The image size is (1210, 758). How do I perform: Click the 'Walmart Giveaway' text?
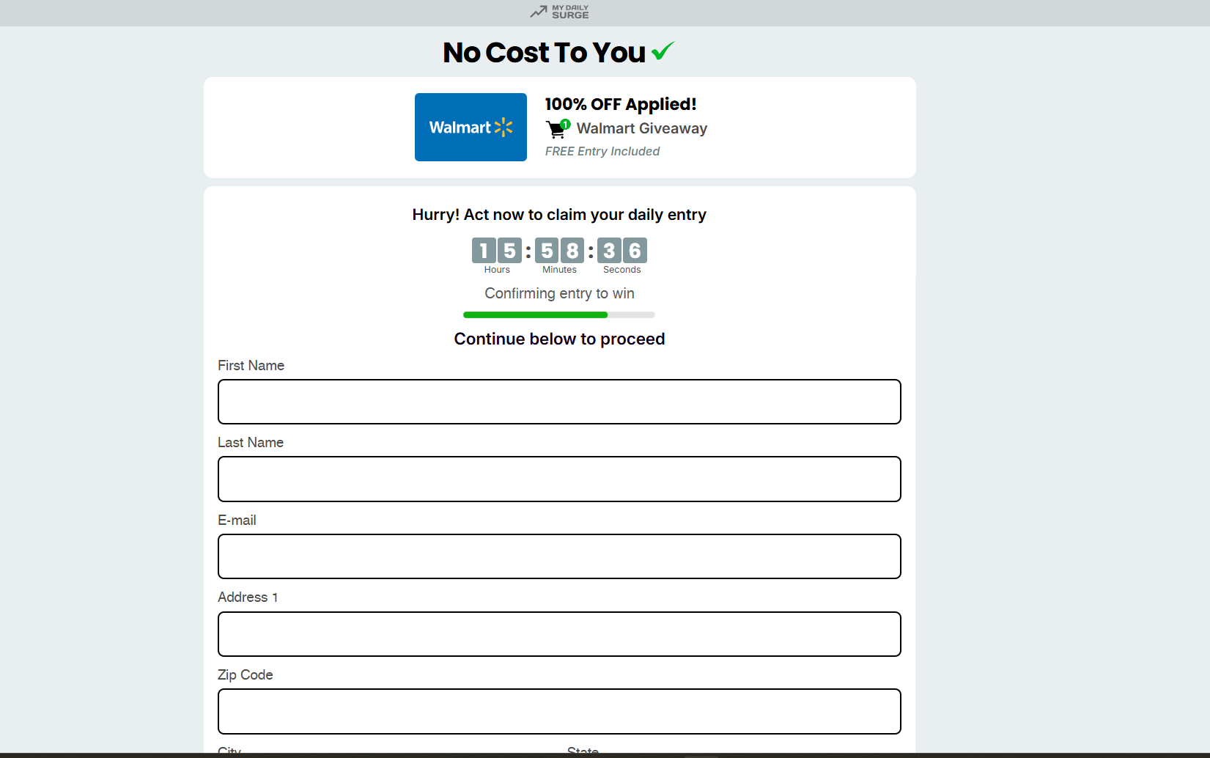point(642,128)
